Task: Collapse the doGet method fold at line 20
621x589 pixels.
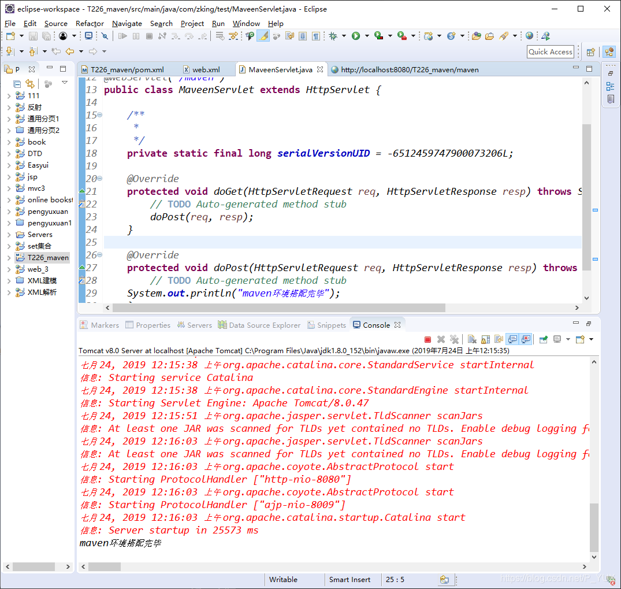Action: point(100,179)
